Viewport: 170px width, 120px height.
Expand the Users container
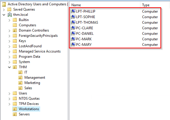coord(10,93)
